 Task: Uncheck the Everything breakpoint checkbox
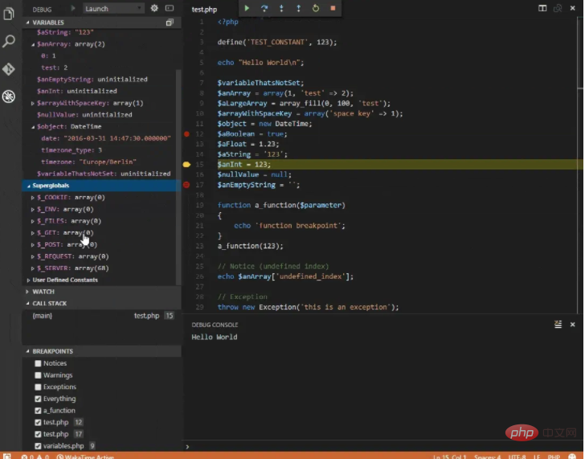(x=38, y=399)
